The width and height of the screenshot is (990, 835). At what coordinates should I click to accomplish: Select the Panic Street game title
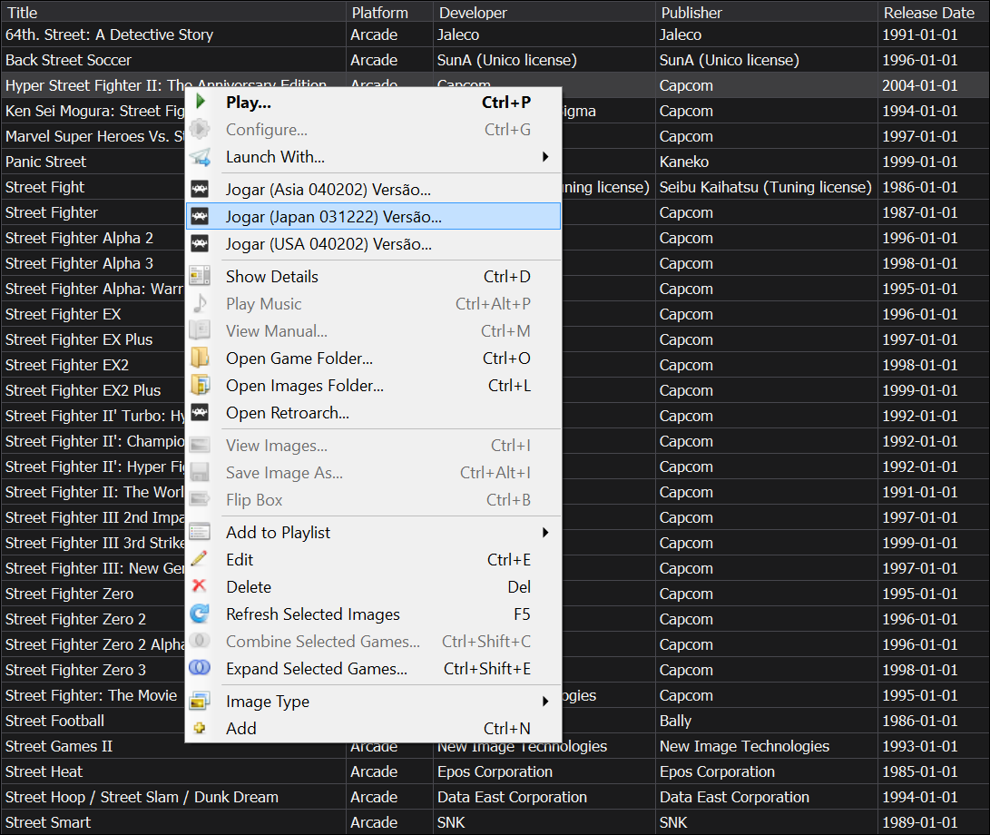point(45,161)
